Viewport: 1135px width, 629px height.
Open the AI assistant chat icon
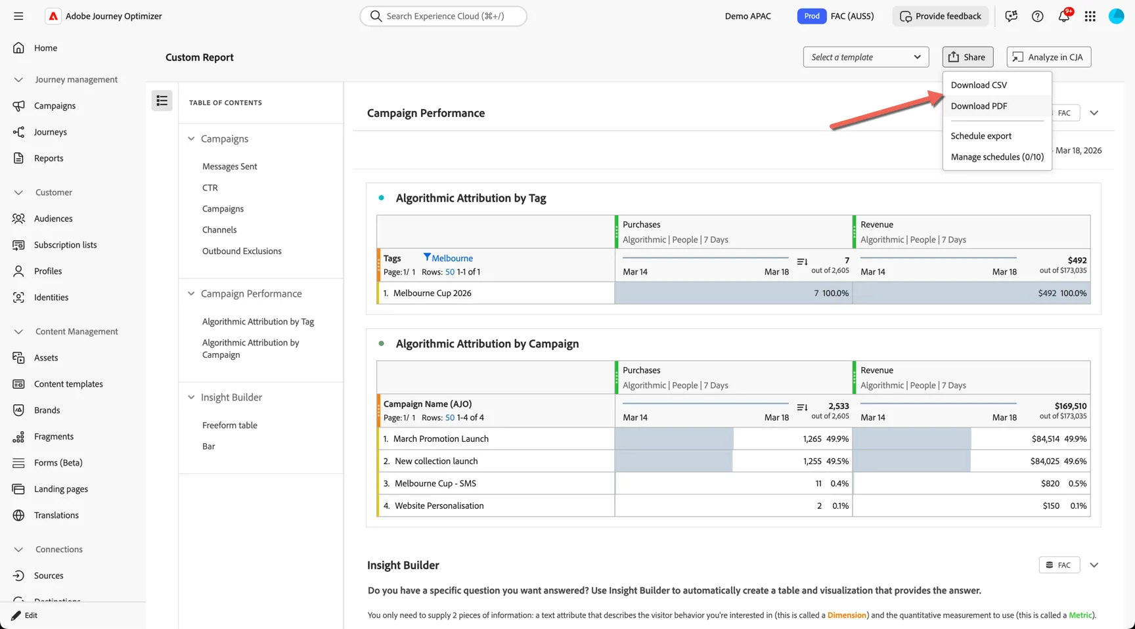(1011, 16)
